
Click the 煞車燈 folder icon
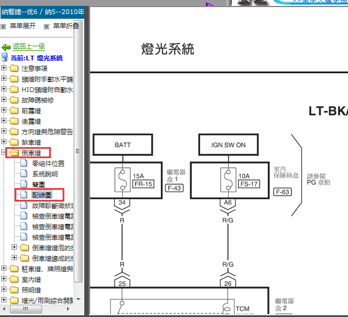point(14,142)
